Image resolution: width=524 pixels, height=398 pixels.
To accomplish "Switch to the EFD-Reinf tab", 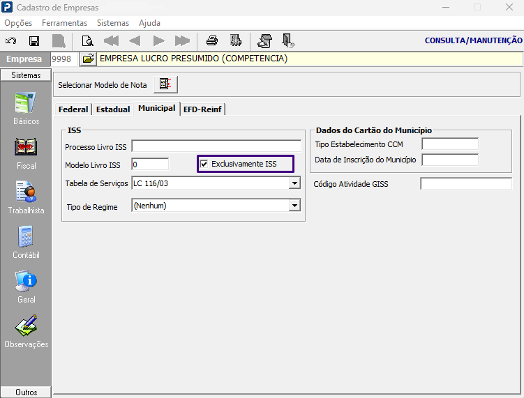I will (202, 109).
